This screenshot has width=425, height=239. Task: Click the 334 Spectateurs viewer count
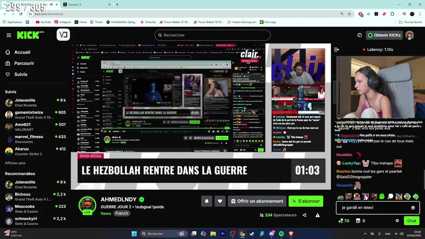click(278, 215)
